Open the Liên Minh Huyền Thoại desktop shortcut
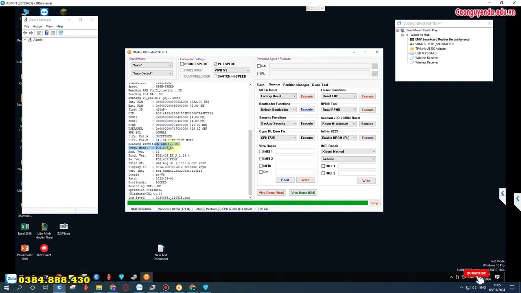521x293 pixels. pyautogui.click(x=44, y=231)
